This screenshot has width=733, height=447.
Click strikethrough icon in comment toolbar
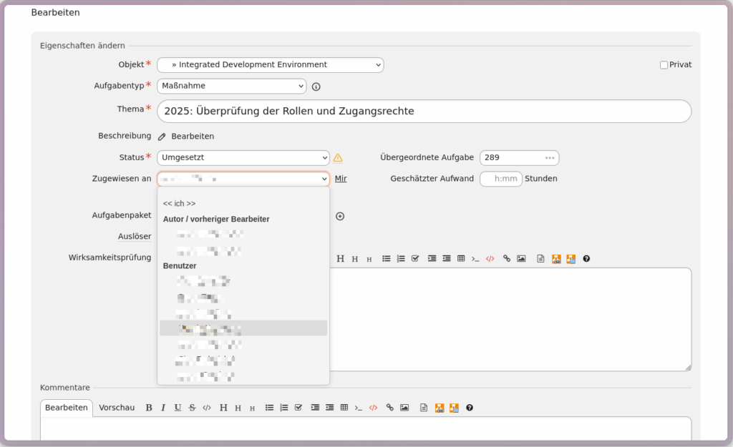point(192,408)
